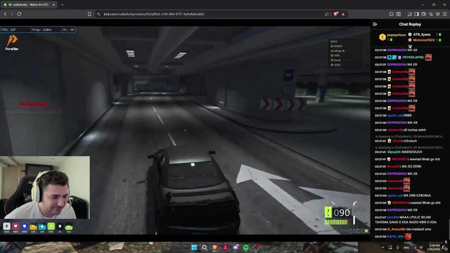Click username Dipsy04 in chat
450x253 pixels.
pos(394,152)
